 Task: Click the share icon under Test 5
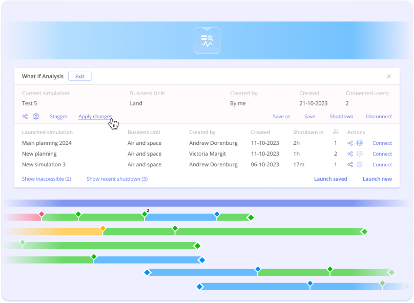point(25,116)
